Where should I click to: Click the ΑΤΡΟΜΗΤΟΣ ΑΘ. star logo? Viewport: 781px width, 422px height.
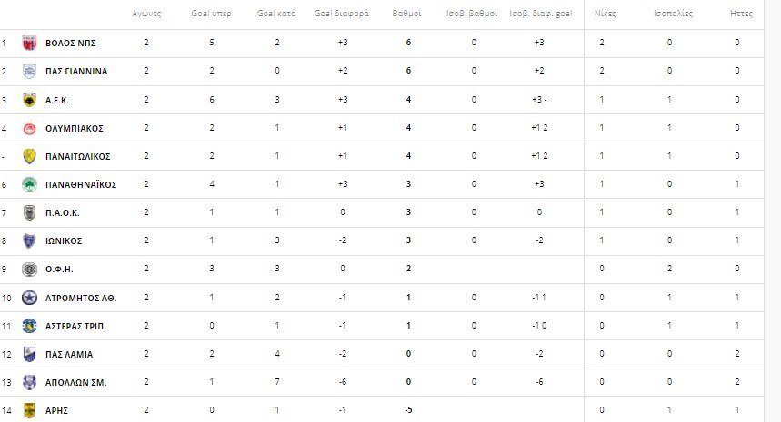pyautogui.click(x=28, y=297)
